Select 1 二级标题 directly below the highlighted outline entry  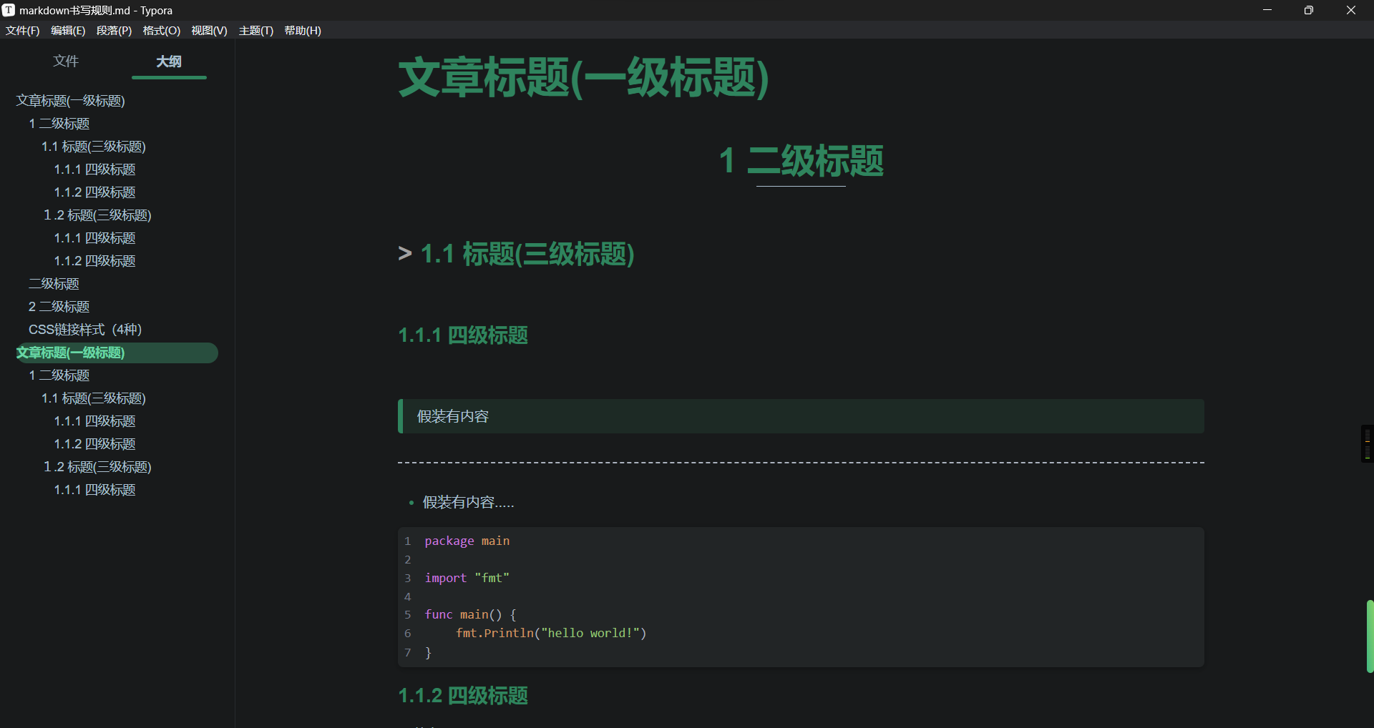point(59,375)
